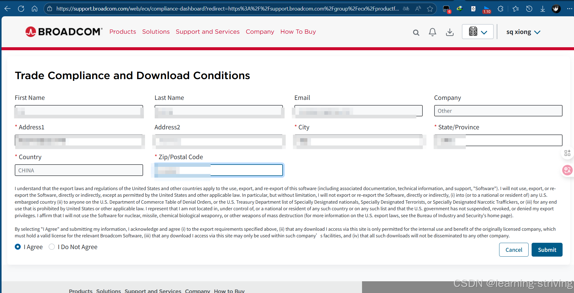Viewport: 574px width, 293px height.
Task: Open browser extensions puzzle icon
Action: (500, 9)
